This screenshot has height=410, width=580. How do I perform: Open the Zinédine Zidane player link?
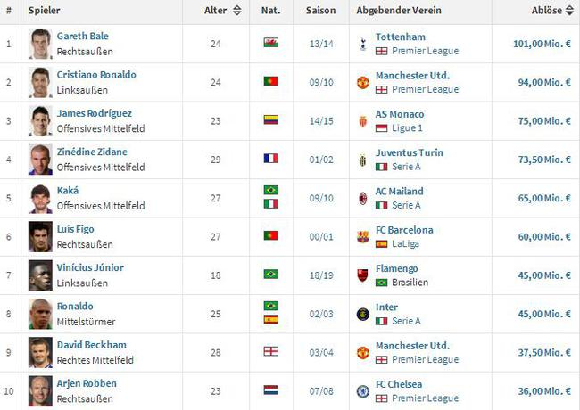(92, 152)
